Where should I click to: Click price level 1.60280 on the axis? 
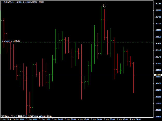click(x=158, y=90)
